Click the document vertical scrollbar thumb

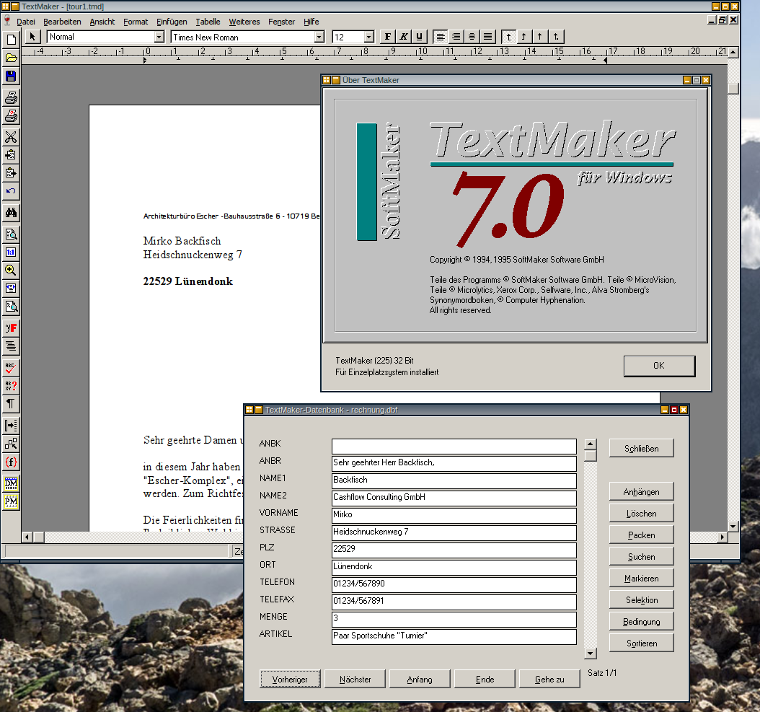(x=733, y=88)
